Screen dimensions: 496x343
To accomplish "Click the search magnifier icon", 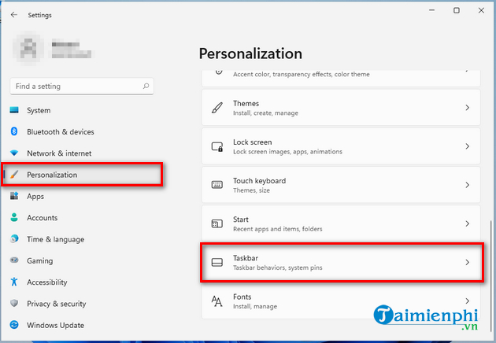I will 146,86.
